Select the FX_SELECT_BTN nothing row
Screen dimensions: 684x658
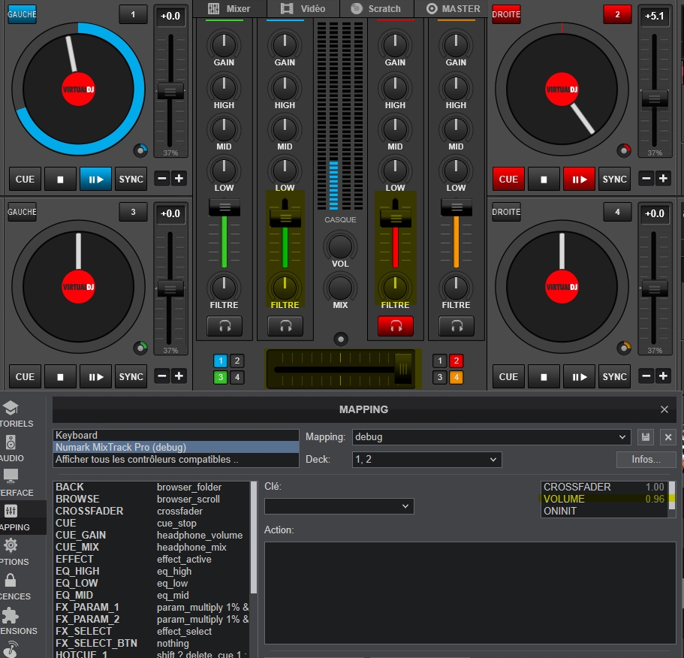tap(152, 643)
